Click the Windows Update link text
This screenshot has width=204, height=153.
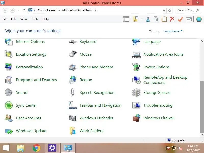click(31, 131)
